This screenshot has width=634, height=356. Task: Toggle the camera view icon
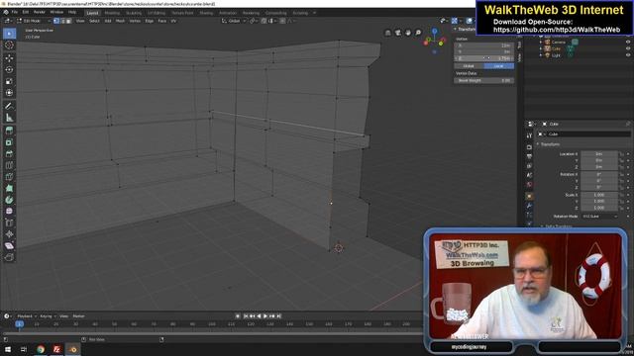[398, 33]
